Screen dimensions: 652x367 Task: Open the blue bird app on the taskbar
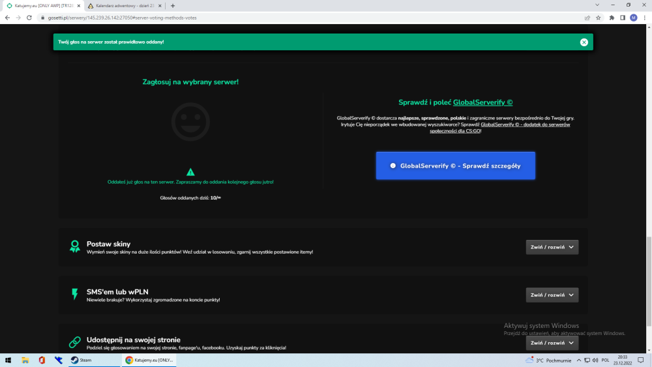click(58, 360)
